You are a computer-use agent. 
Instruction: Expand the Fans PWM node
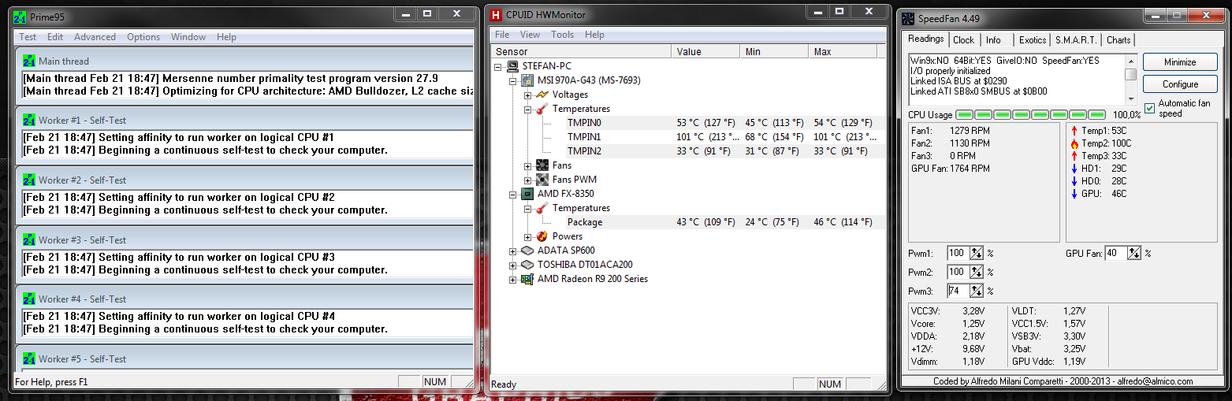point(527,180)
